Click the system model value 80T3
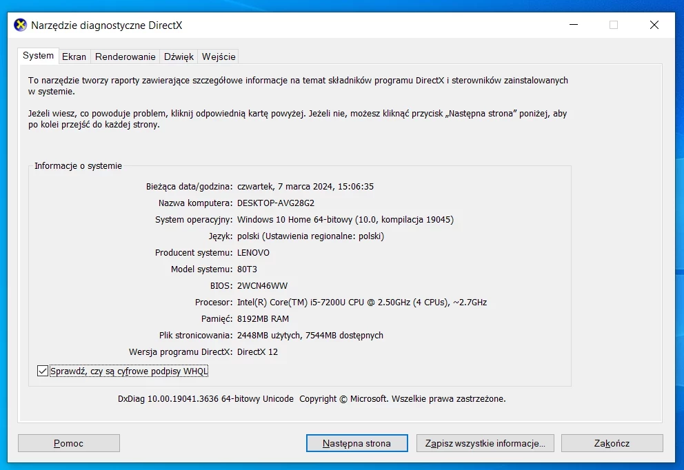 [247, 269]
